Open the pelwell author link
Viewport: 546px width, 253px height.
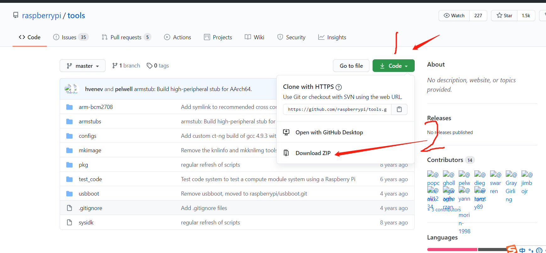124,89
